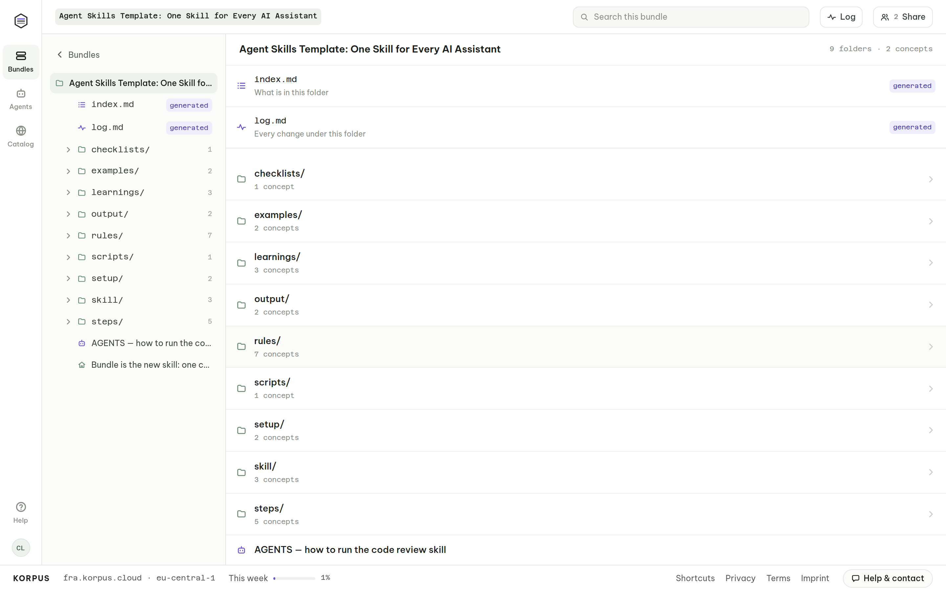Screen dimensions: 946x591
Task: Open scripts/ folder row in main list
Action: pos(586,388)
